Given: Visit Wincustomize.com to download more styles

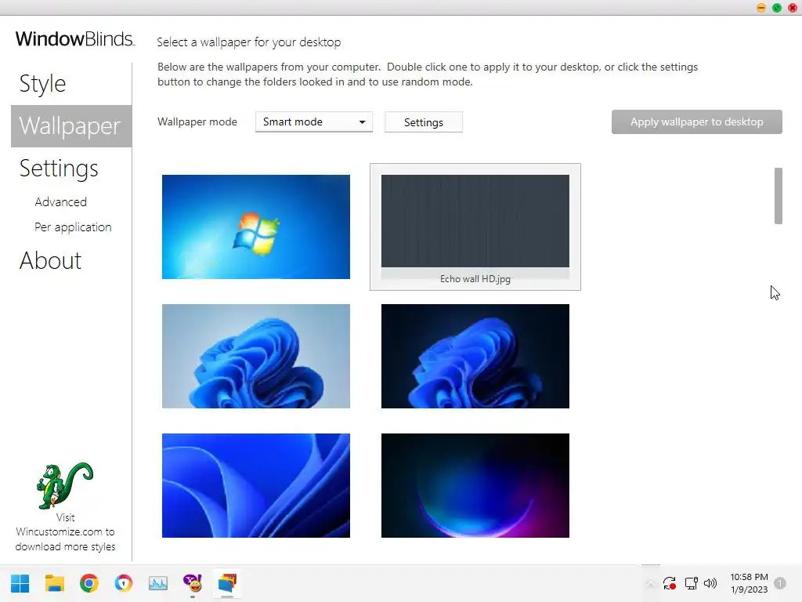Looking at the screenshot, I should (65, 532).
